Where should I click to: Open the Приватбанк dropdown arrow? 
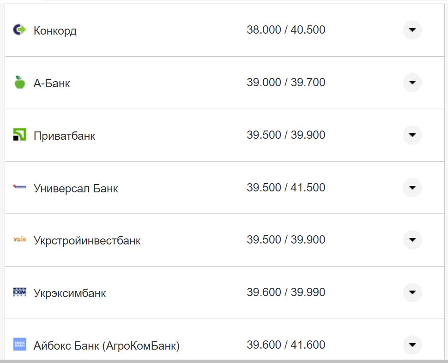412,135
